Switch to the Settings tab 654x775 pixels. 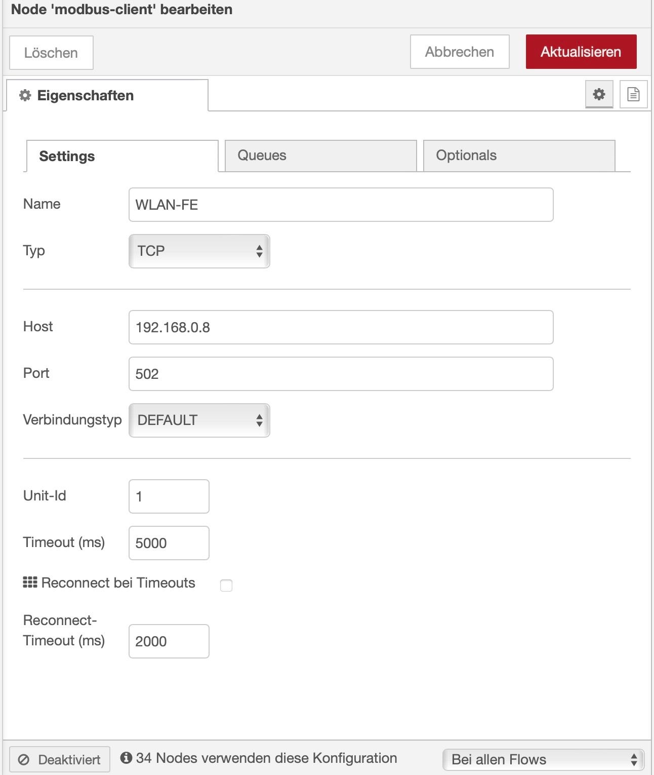[122, 156]
